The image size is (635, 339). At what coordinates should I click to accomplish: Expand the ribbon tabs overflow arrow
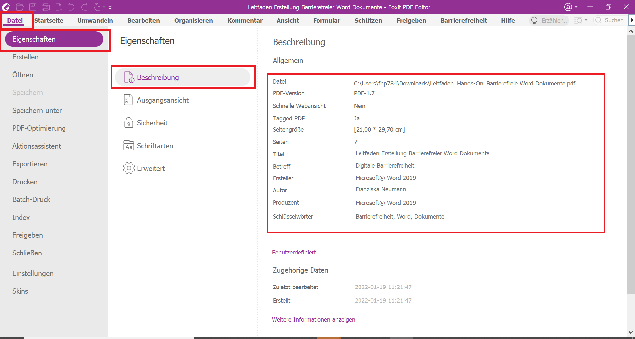632,20
